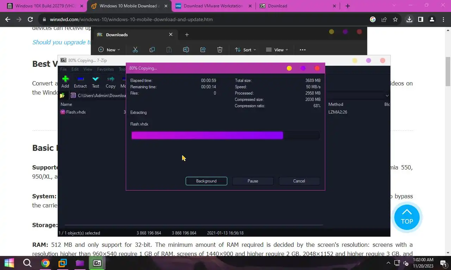Image resolution: width=451 pixels, height=270 pixels.
Task: Send the extraction to Background
Action: pos(206,181)
